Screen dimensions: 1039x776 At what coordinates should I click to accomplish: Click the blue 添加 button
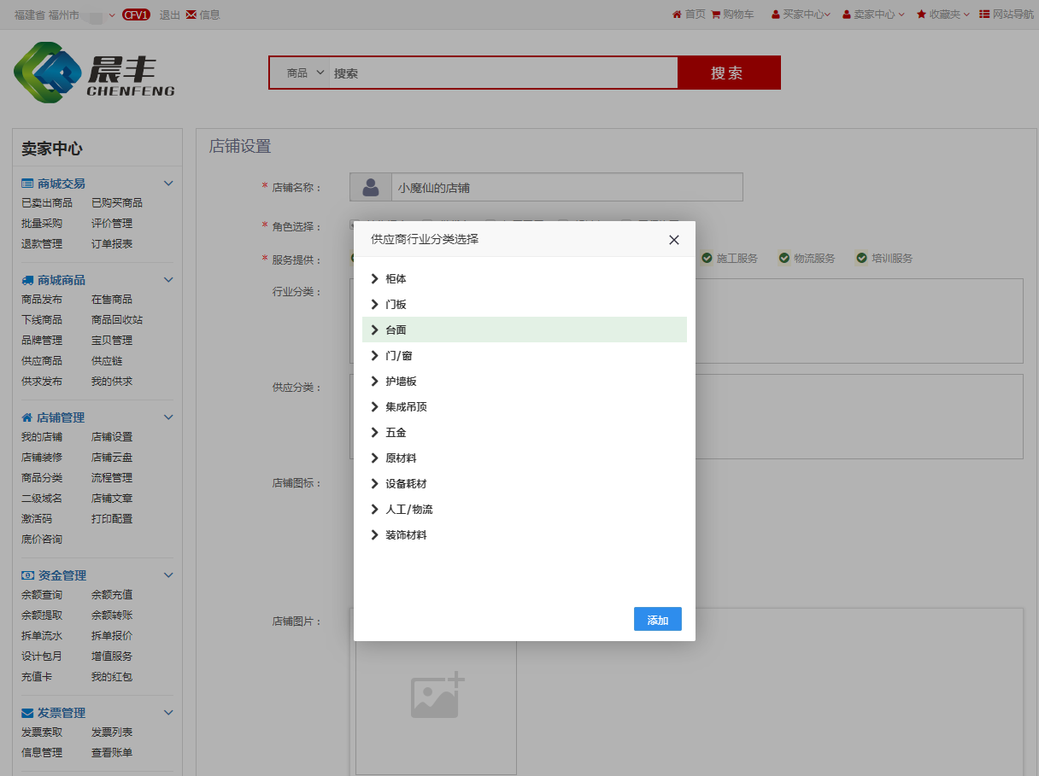pos(657,620)
